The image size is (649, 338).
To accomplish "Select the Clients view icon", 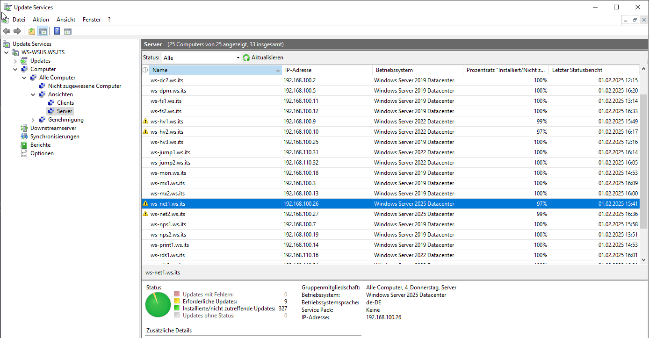I will [x=51, y=103].
